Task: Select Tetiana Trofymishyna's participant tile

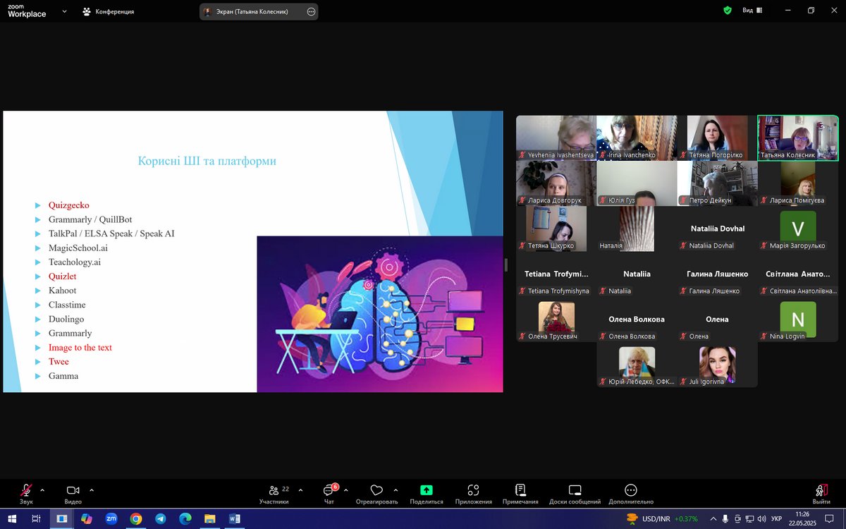Action: point(556,274)
